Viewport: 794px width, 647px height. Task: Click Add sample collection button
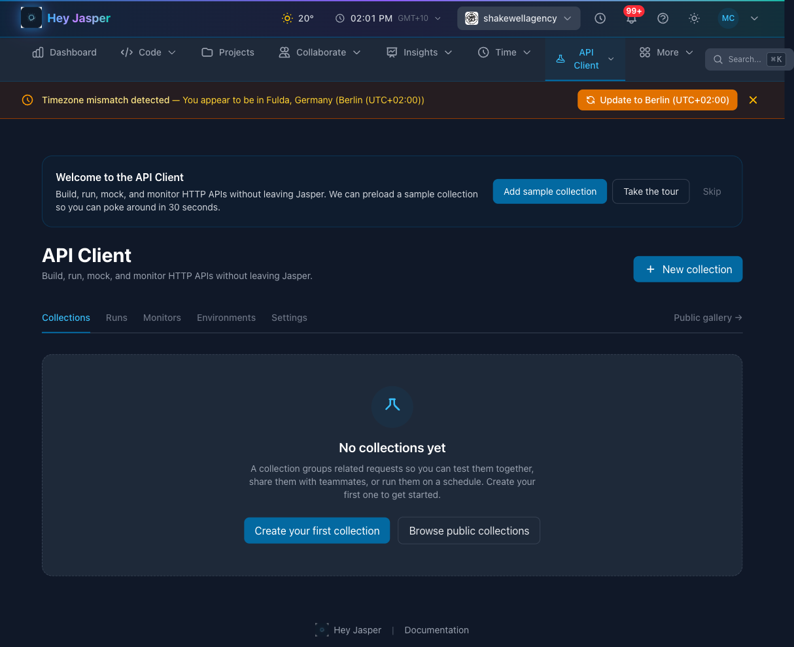coord(550,191)
